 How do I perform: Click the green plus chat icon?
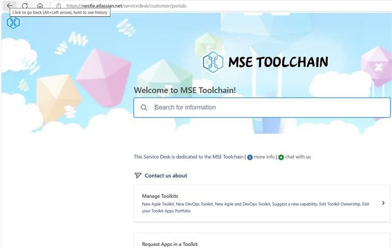coord(281,157)
